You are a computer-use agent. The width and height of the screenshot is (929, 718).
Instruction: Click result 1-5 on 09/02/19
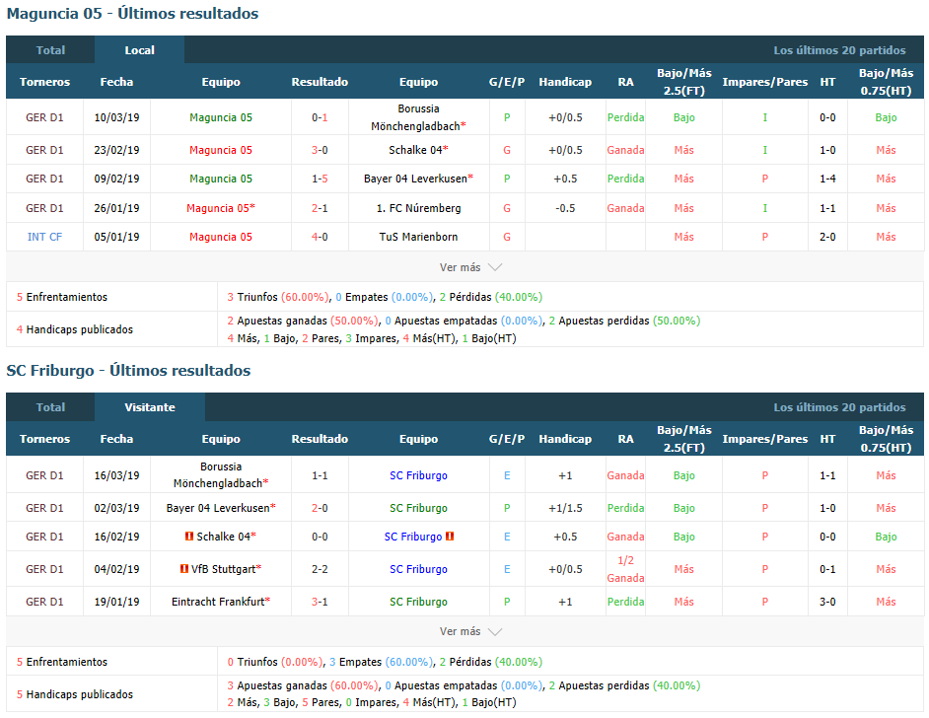point(320,179)
